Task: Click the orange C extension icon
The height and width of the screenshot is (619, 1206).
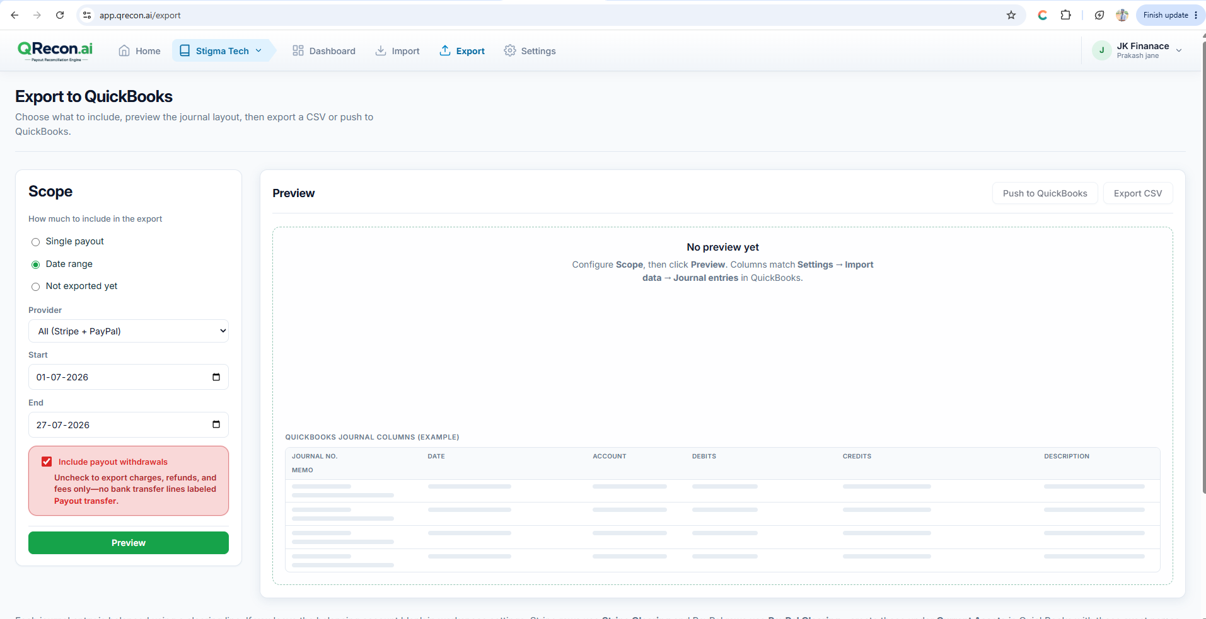Action: pos(1043,15)
